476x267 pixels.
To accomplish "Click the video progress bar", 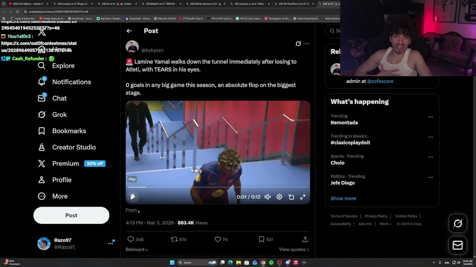I will (x=218, y=187).
